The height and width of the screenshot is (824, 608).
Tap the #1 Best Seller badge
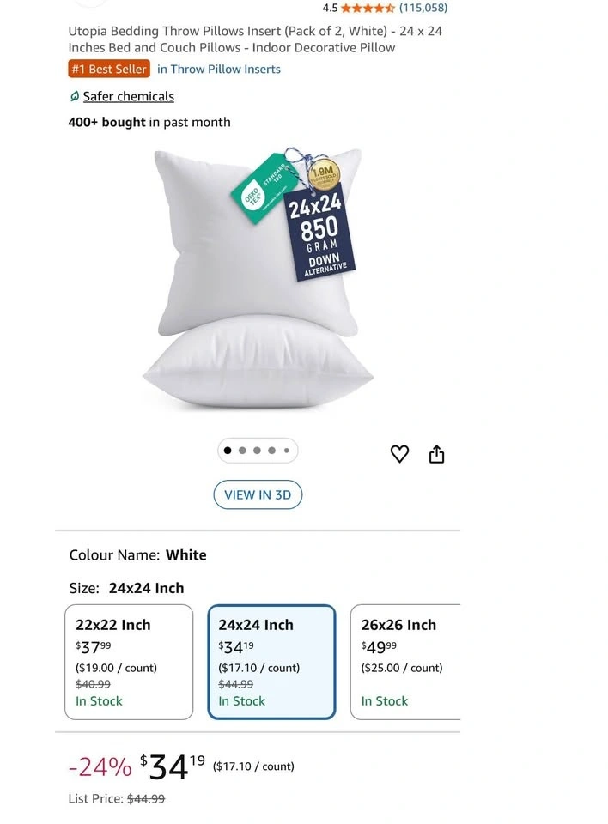pos(109,69)
